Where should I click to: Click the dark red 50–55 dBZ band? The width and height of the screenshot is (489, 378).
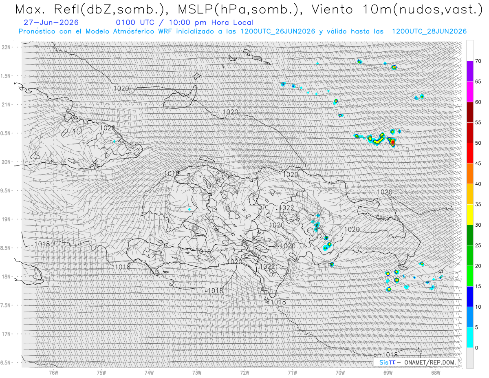tap(470, 133)
